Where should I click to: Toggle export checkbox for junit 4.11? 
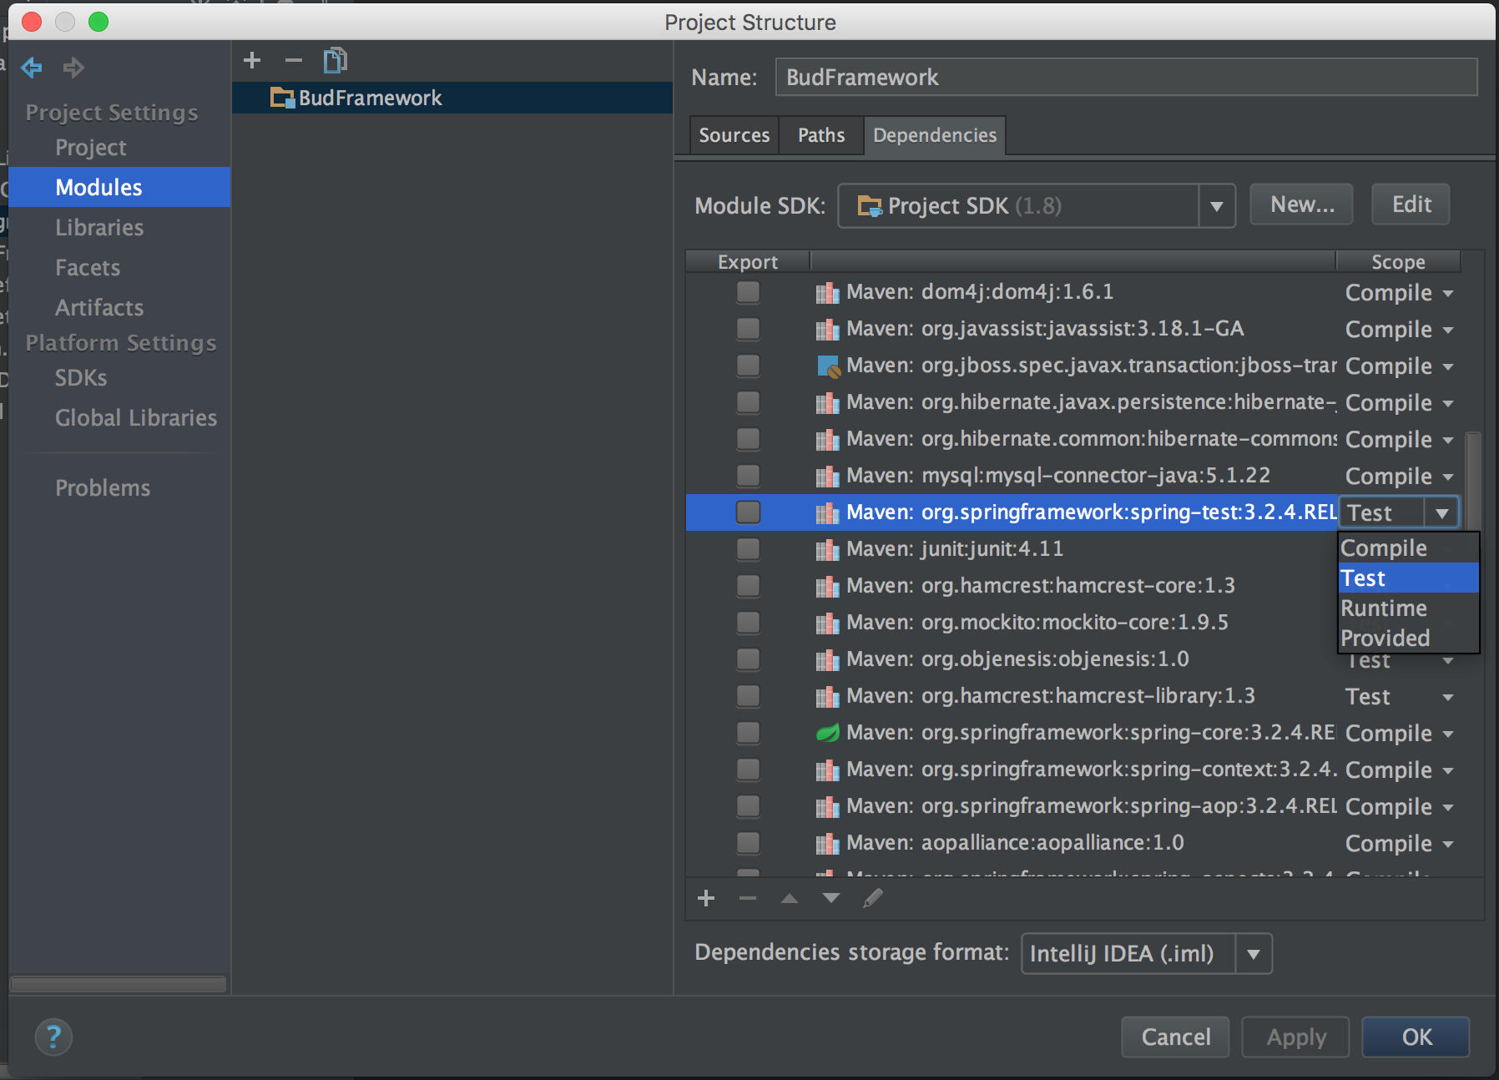tap(748, 549)
